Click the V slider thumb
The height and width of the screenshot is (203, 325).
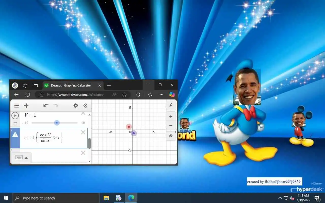tap(57, 123)
